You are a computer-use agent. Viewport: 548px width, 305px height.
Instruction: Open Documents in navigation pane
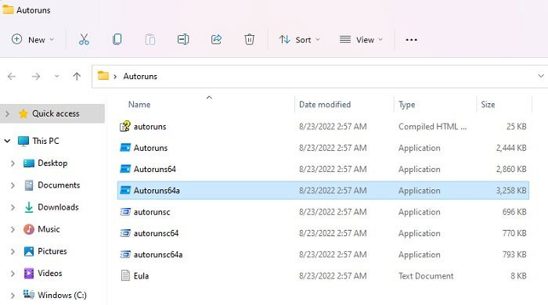59,185
